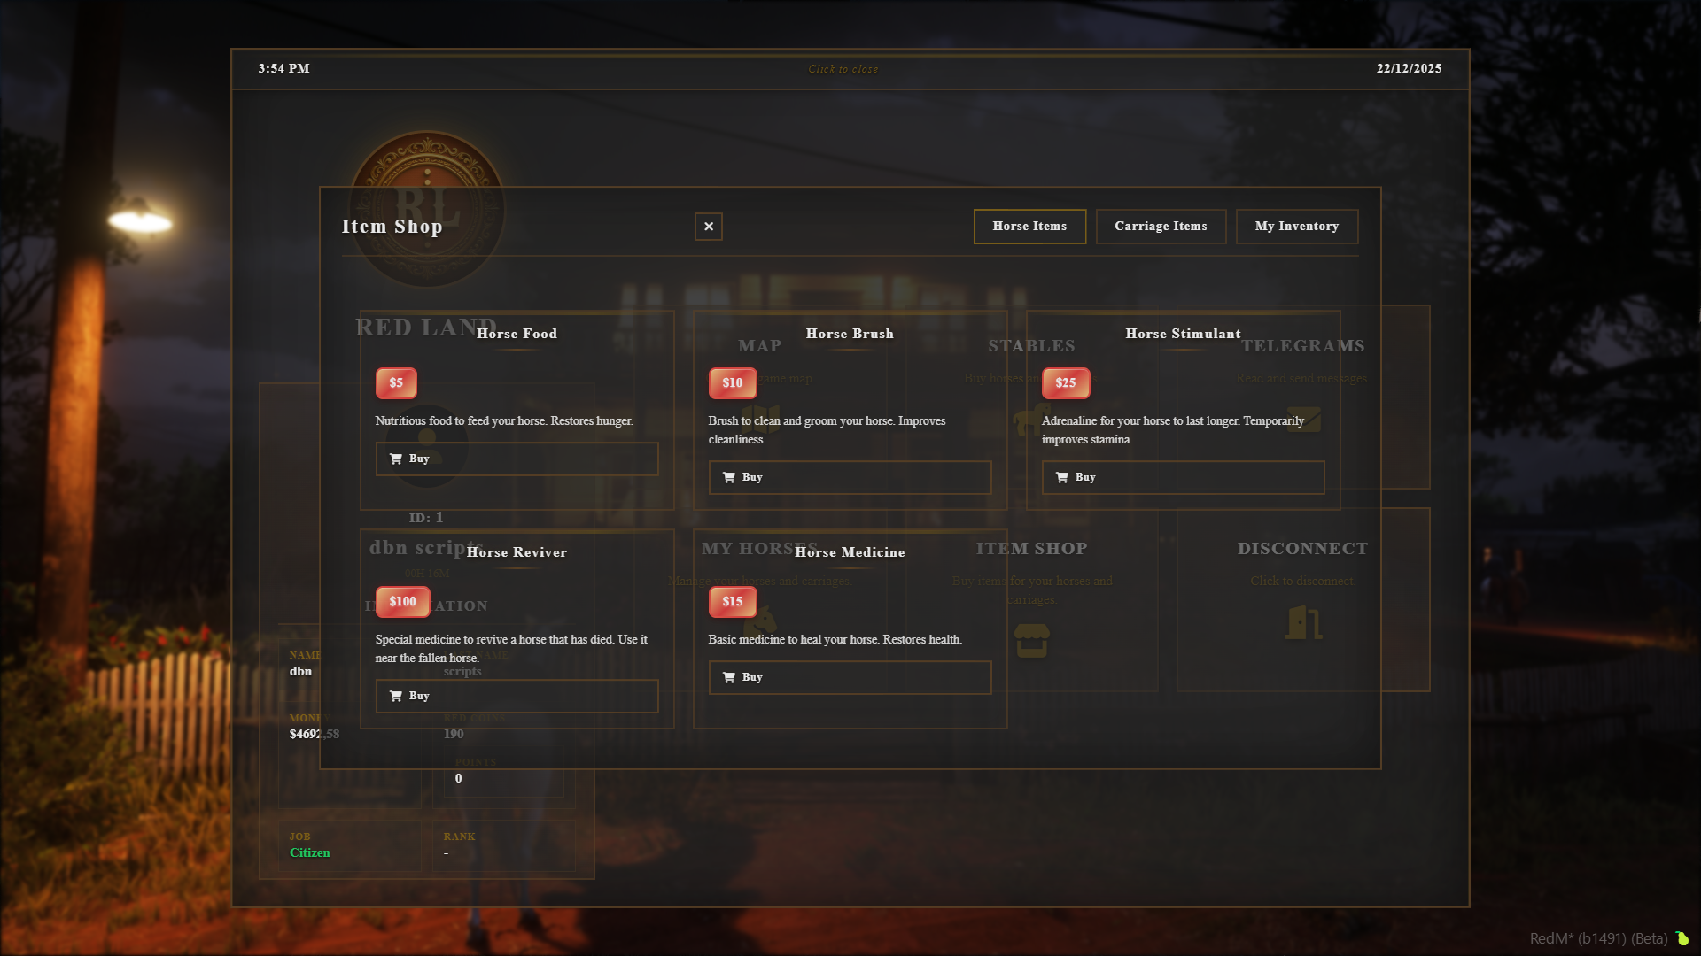Select the DISCONNECT heading in the background menu

tap(1303, 549)
